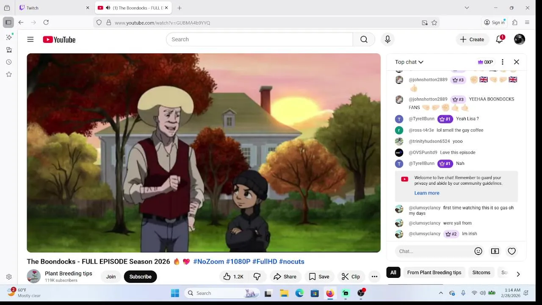This screenshot has height=305, width=542.
Task: Open the #NoZoom hashtag link
Action: pos(208,261)
